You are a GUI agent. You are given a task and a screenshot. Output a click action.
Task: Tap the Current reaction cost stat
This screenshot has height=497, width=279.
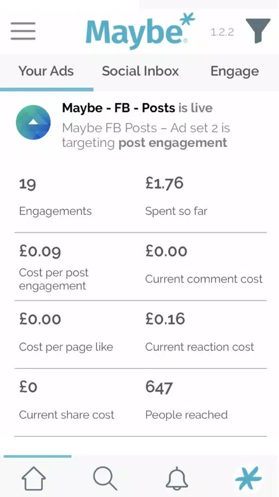200,333
